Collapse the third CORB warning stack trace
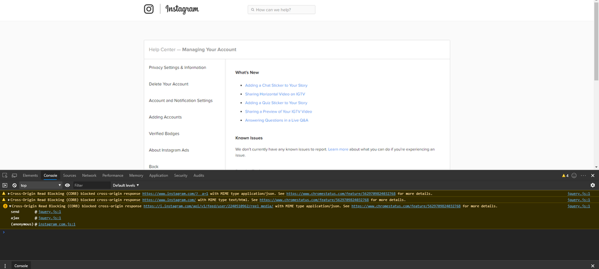The width and height of the screenshot is (599, 269). 10,206
